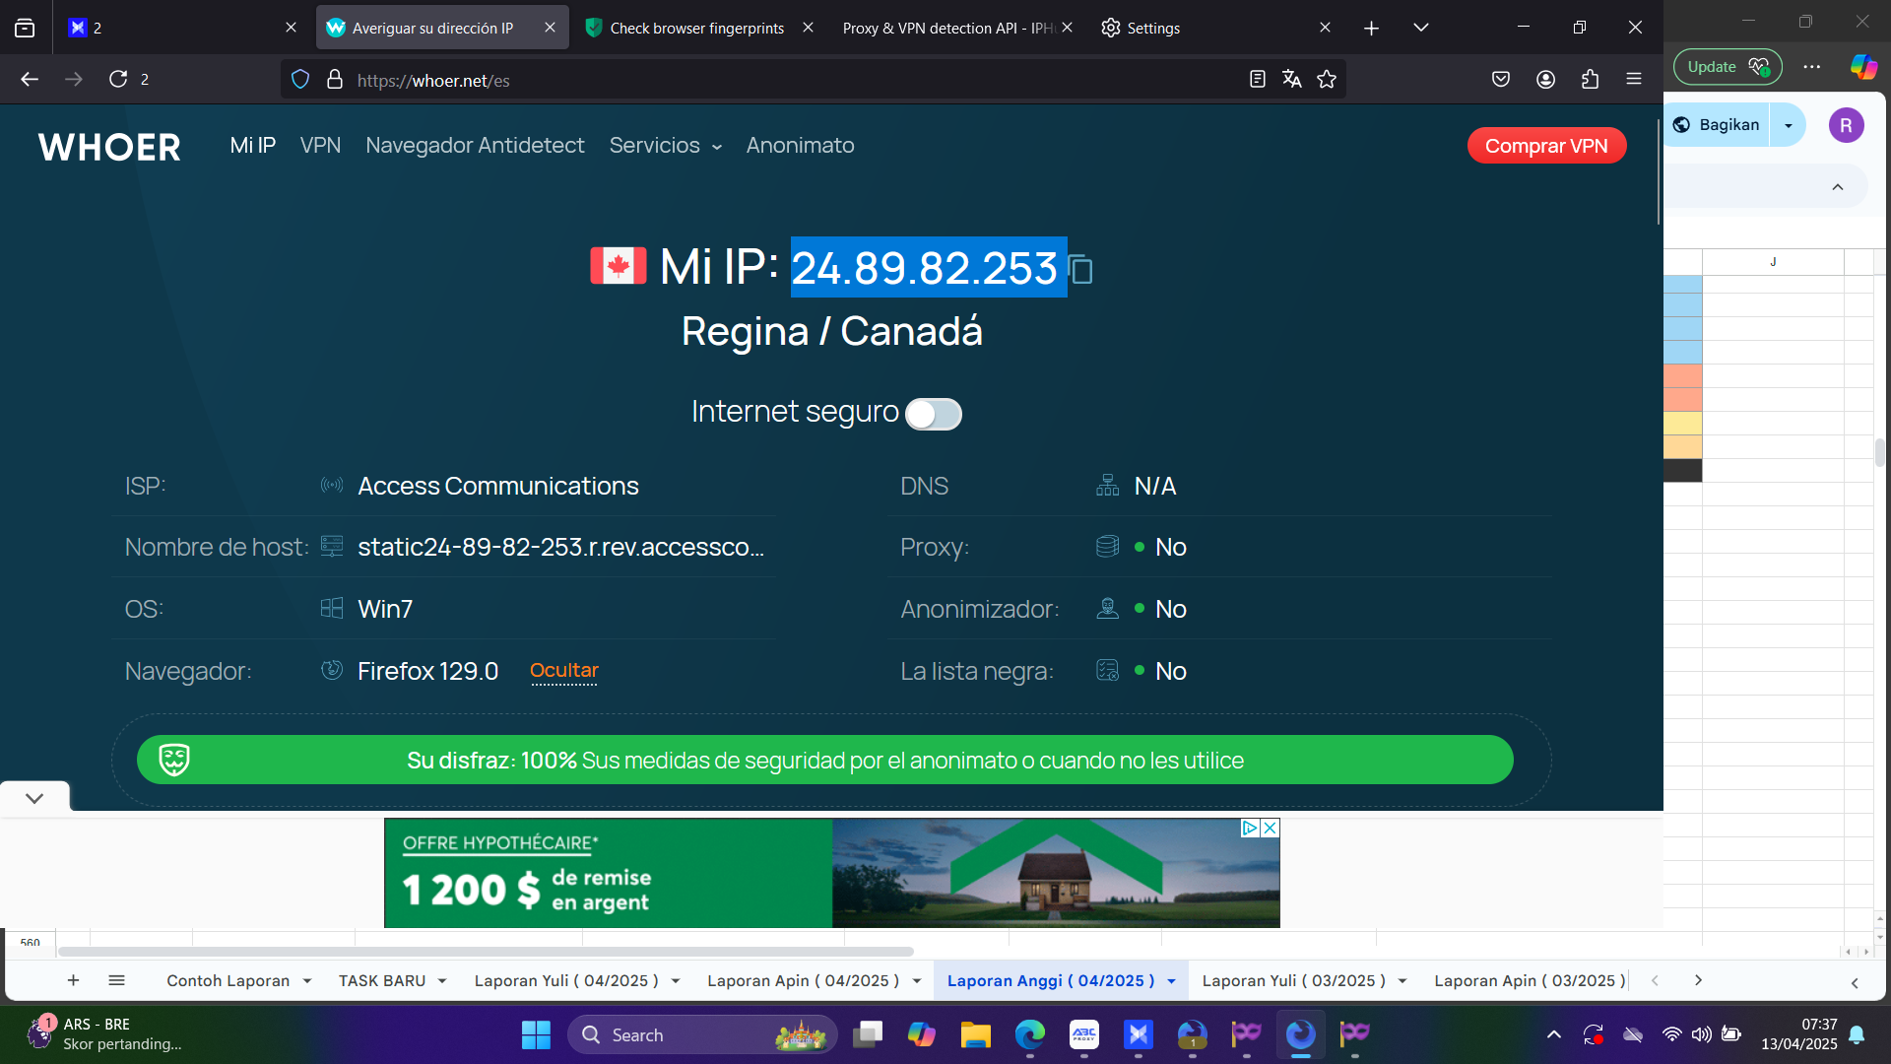Open the ARS - BRE widget on the taskbar
This screenshot has height=1064, width=1891.
click(x=103, y=1034)
